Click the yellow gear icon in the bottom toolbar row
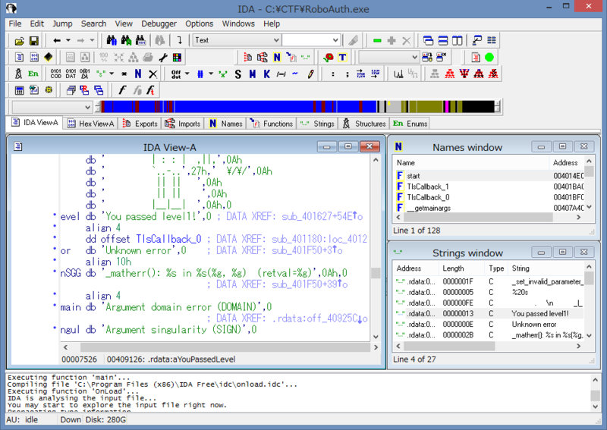 pos(49,90)
